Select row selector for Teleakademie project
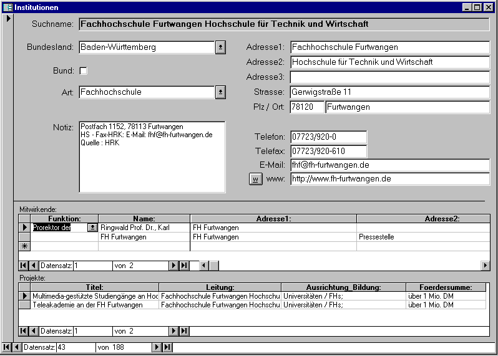 (x=24, y=305)
